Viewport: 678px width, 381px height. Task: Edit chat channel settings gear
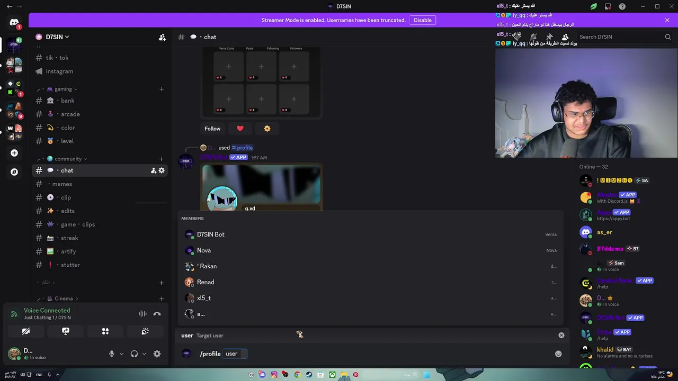(162, 170)
